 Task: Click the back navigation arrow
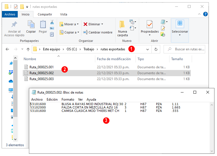(7, 49)
